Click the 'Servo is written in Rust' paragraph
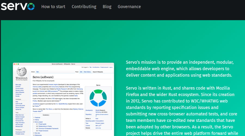245x136 pixels. pos(182,111)
